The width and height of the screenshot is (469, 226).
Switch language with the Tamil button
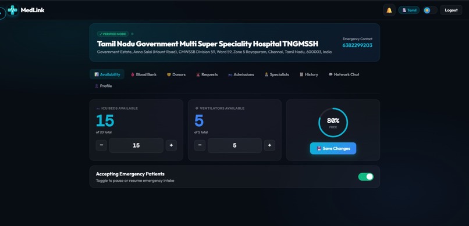click(409, 10)
